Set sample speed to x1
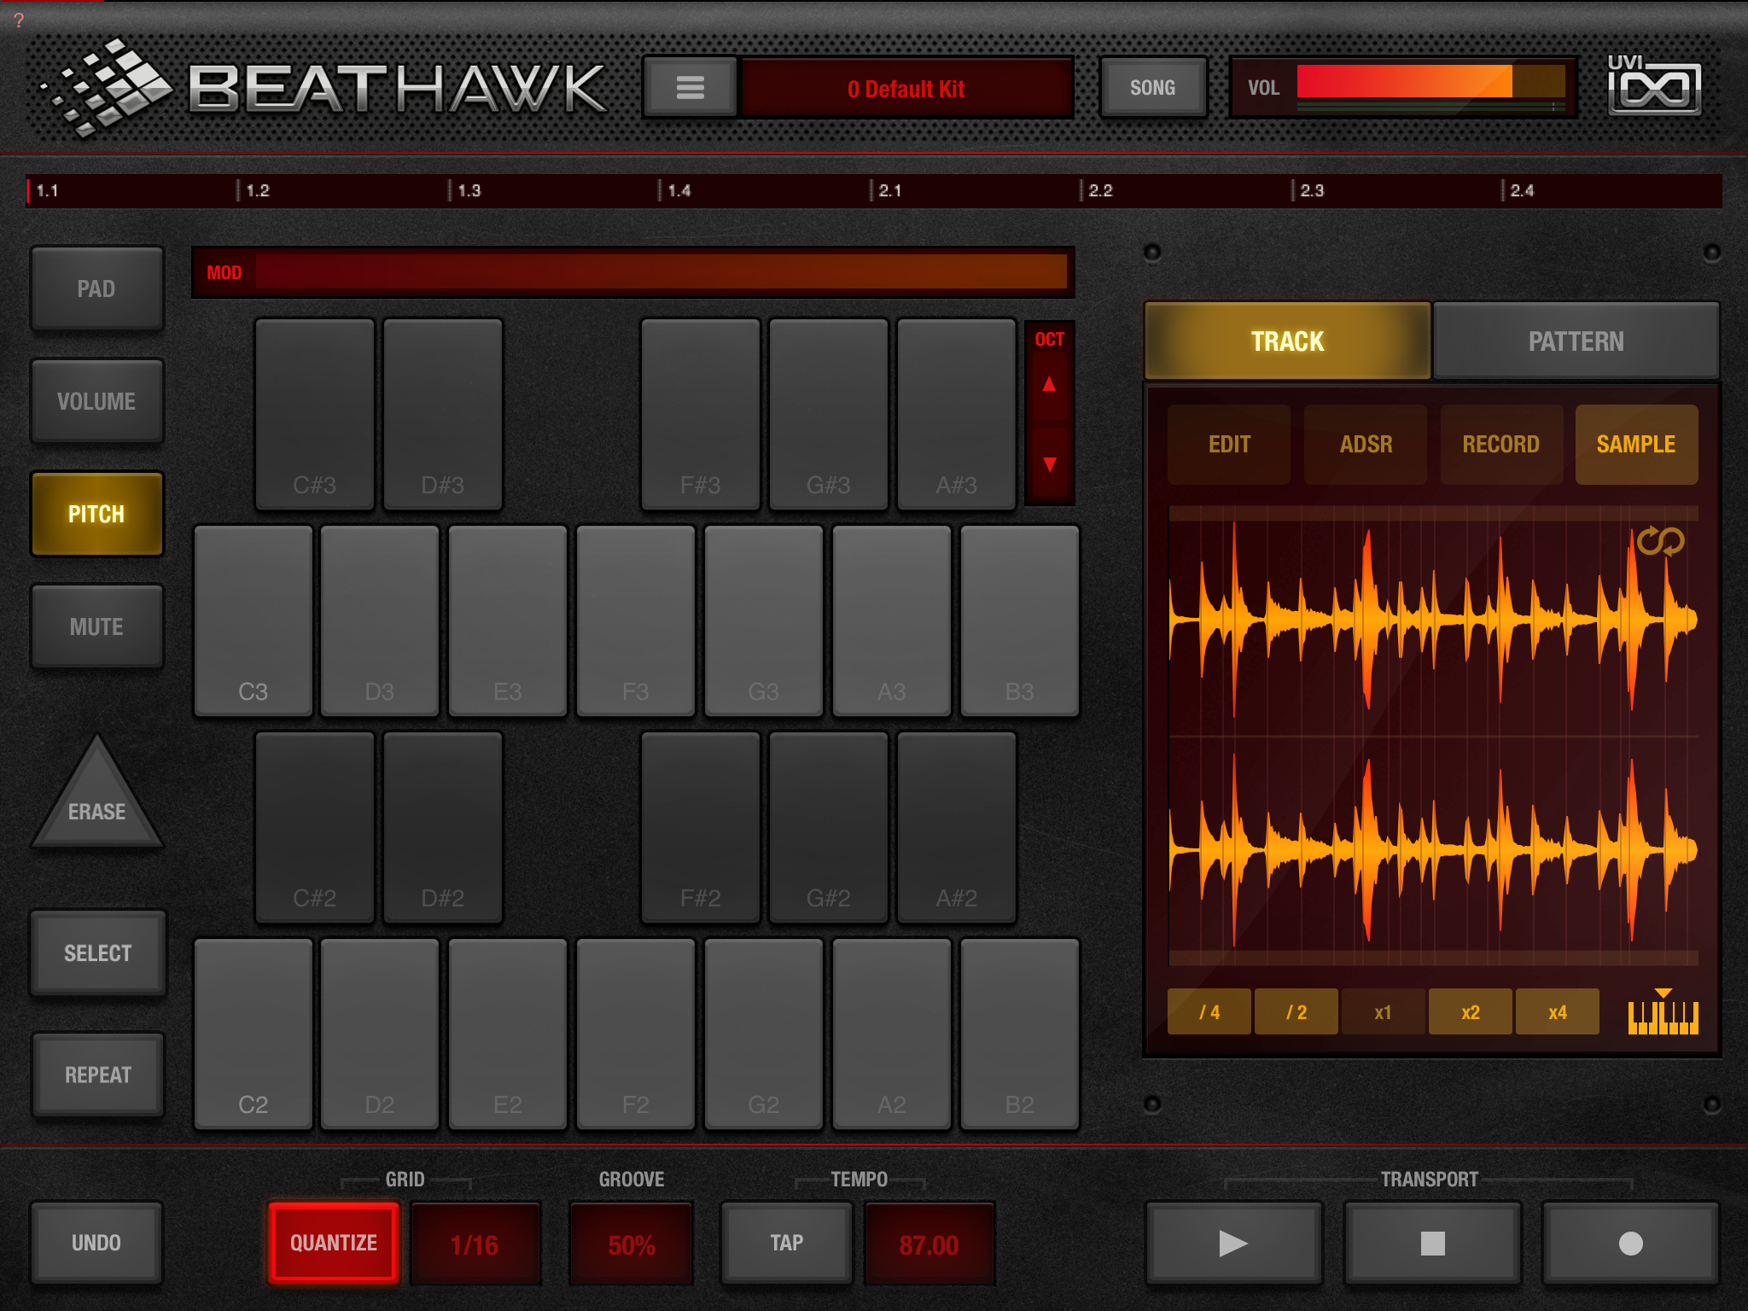Viewport: 1748px width, 1311px height. click(1384, 1012)
